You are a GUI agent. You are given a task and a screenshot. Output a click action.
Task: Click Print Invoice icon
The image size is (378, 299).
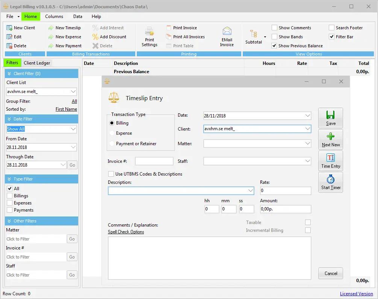pyautogui.click(x=168, y=28)
